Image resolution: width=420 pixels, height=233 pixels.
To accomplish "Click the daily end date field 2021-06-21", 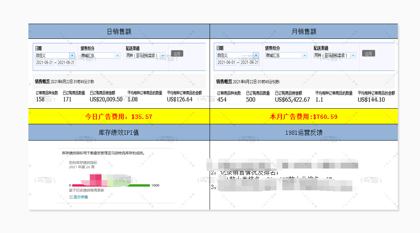I will coord(66,63).
